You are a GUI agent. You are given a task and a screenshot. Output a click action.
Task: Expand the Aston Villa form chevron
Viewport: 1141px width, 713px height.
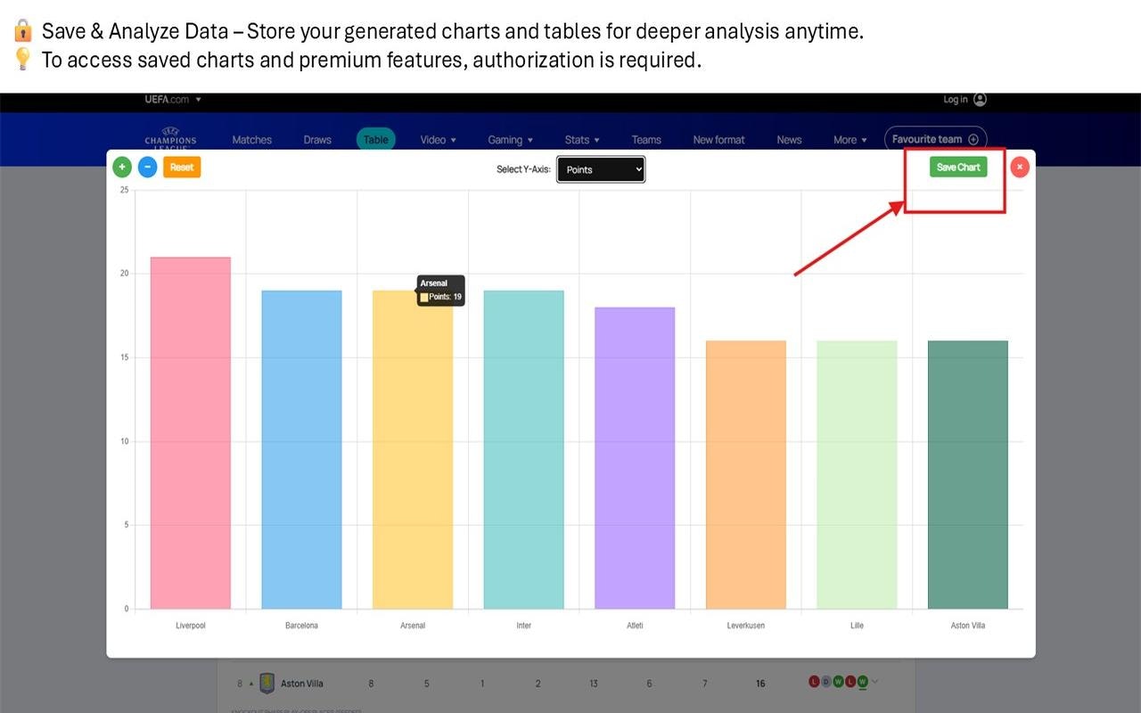[875, 683]
